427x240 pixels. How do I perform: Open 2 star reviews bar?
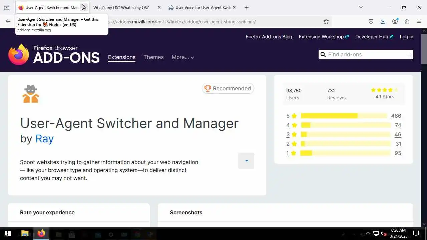346,144
